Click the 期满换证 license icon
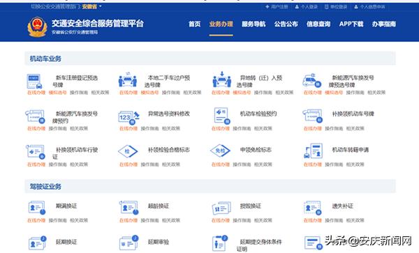The height and width of the screenshot is (253, 419). click(36, 208)
